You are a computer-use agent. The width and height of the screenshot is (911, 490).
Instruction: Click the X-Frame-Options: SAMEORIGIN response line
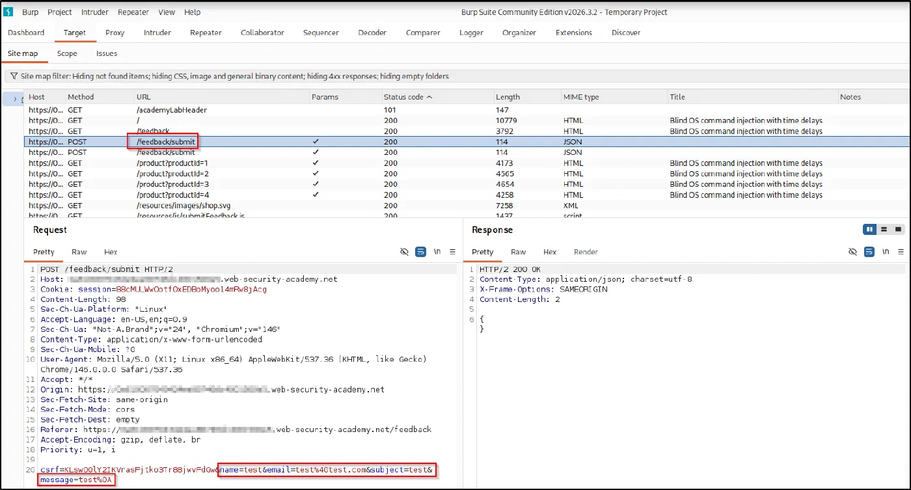click(x=543, y=290)
